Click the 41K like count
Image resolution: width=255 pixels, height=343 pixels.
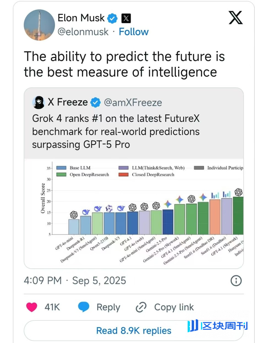point(52,307)
